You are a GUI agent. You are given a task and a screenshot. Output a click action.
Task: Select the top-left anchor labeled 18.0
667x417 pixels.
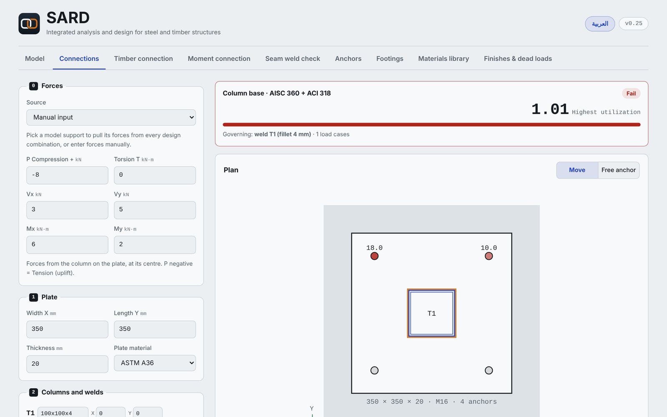(x=374, y=256)
